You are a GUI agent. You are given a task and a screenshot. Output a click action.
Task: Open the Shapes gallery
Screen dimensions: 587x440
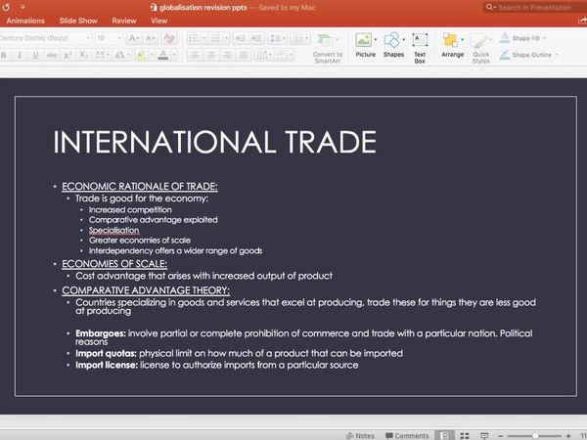(393, 45)
